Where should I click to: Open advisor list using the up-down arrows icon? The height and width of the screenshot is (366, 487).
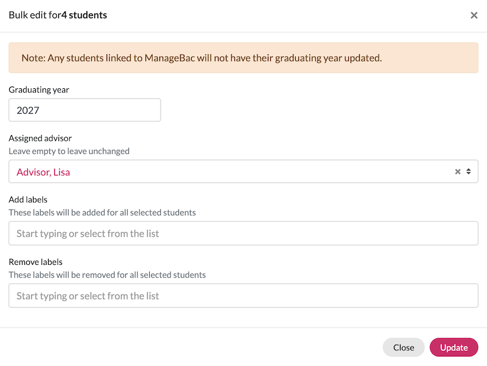point(468,172)
